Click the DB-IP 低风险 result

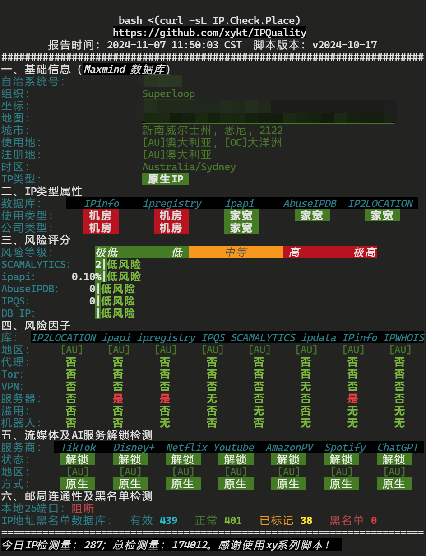pyautogui.click(x=116, y=313)
